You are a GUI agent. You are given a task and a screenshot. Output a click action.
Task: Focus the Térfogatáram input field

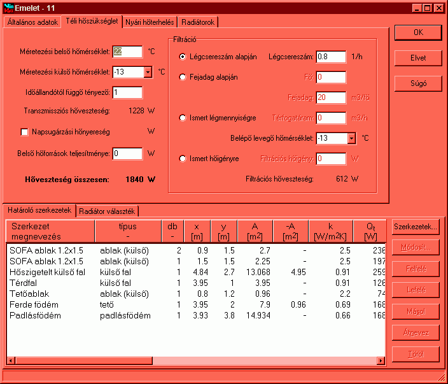click(x=331, y=118)
